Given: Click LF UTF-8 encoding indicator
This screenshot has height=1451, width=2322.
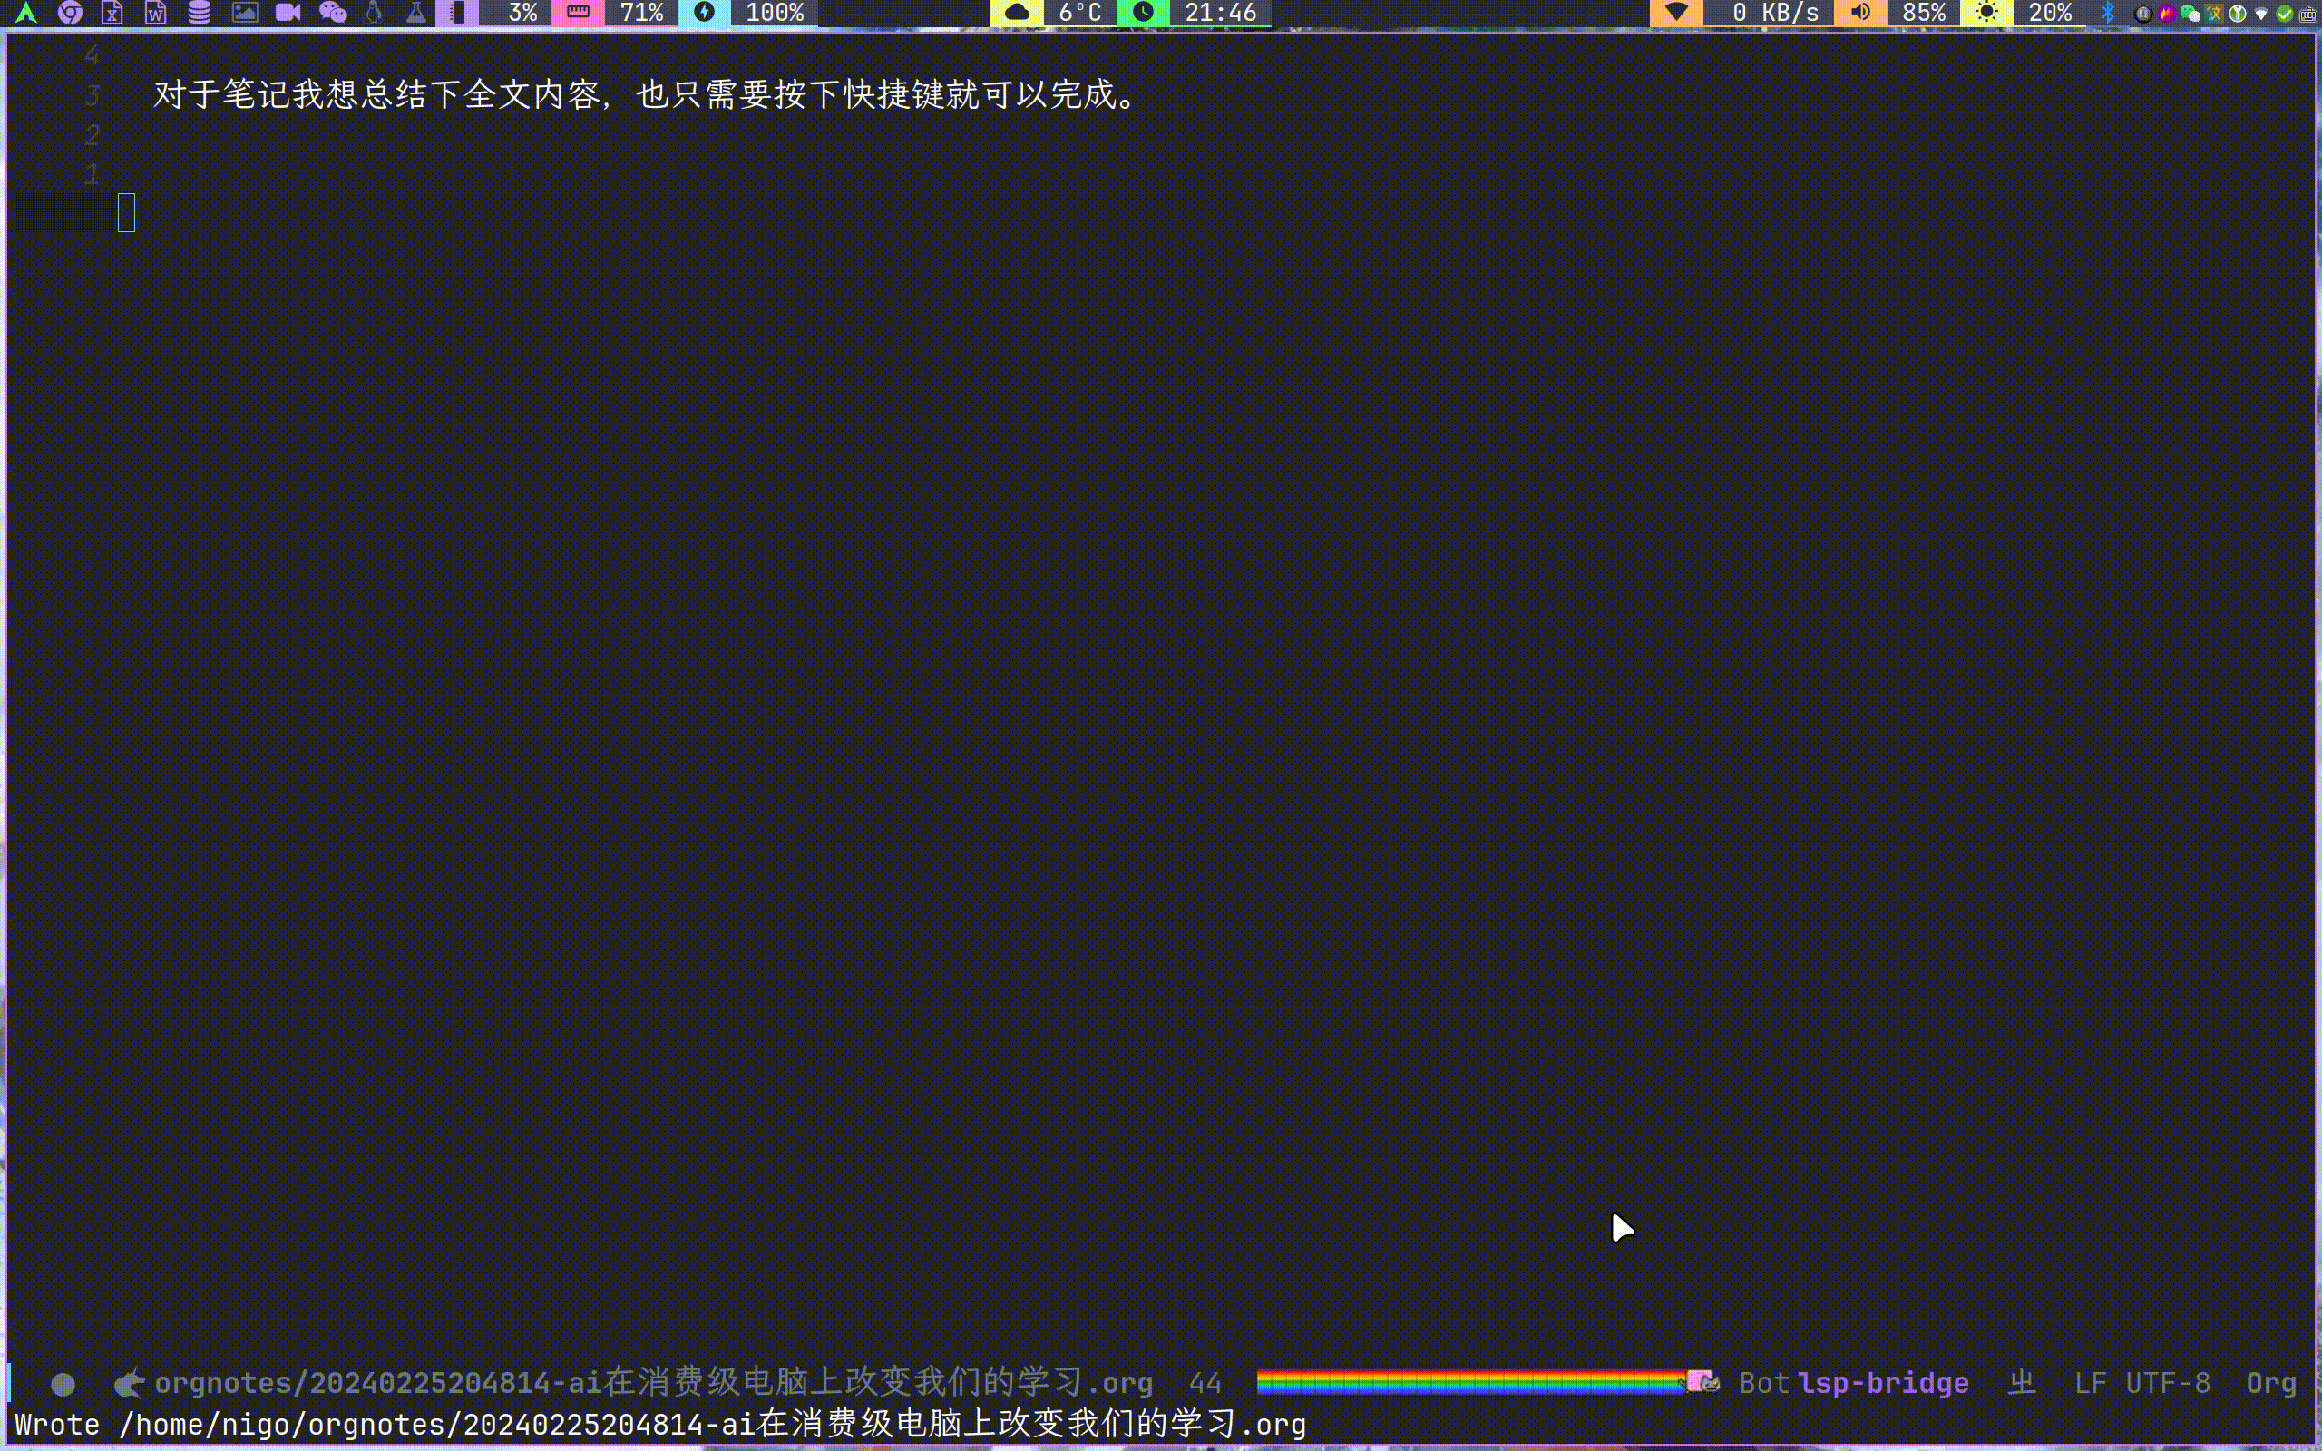Looking at the screenshot, I should [x=2142, y=1383].
